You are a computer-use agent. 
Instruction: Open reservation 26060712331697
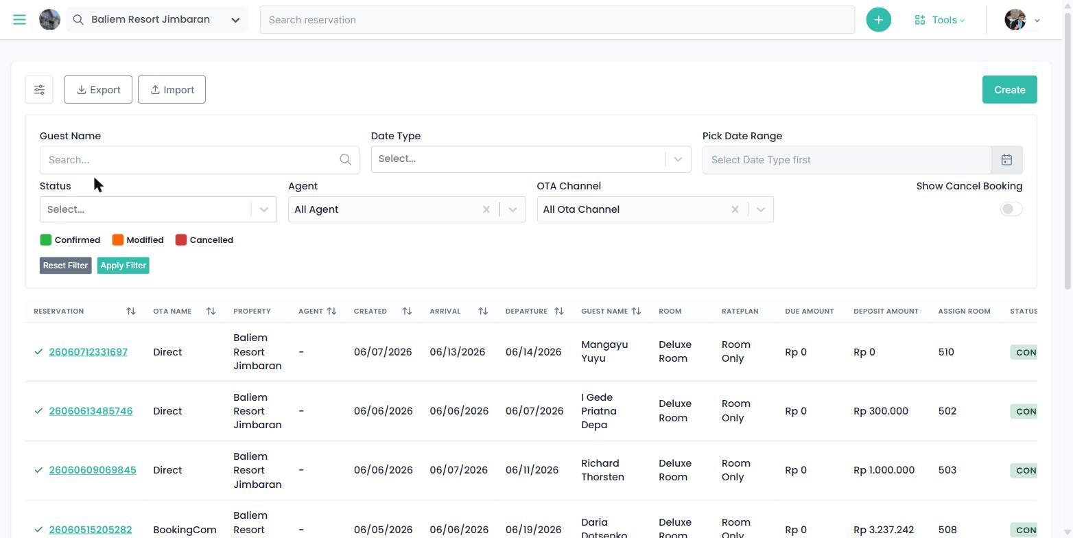coord(88,352)
